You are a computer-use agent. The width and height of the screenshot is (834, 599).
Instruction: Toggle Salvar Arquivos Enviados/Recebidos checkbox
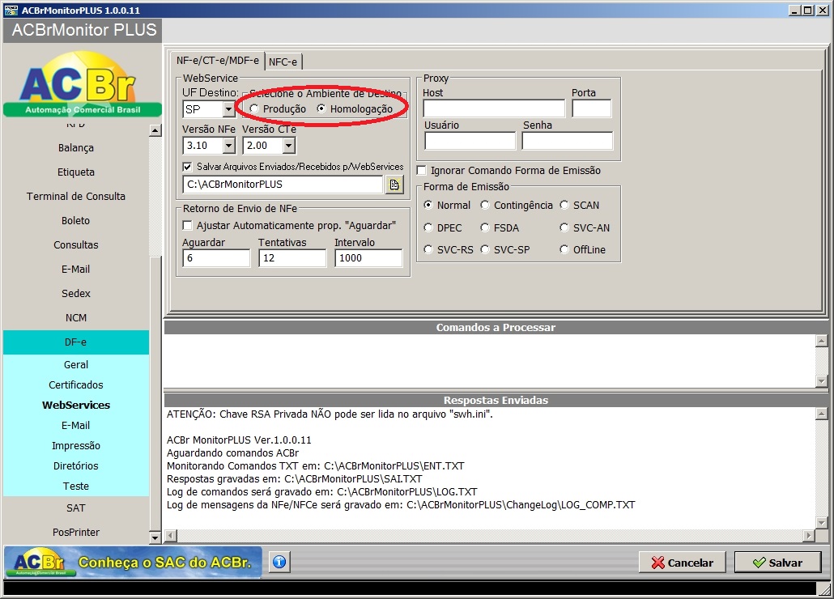[x=187, y=167]
